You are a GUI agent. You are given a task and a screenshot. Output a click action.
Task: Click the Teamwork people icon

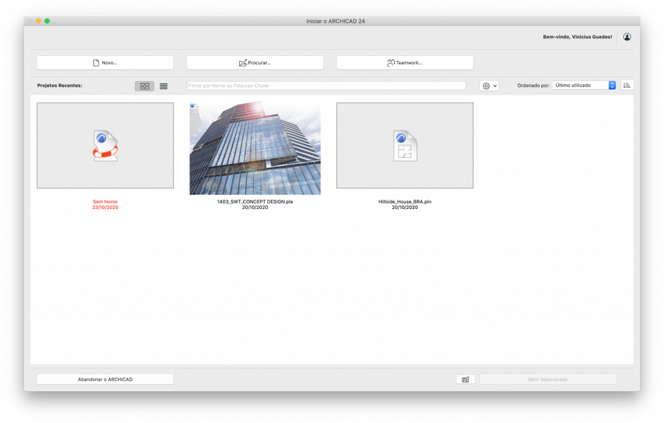click(392, 62)
